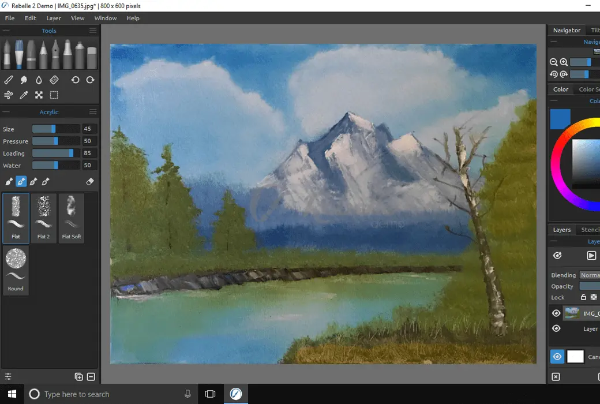The width and height of the screenshot is (600, 404).
Task: Switch to the Navigator tab
Action: click(x=567, y=30)
